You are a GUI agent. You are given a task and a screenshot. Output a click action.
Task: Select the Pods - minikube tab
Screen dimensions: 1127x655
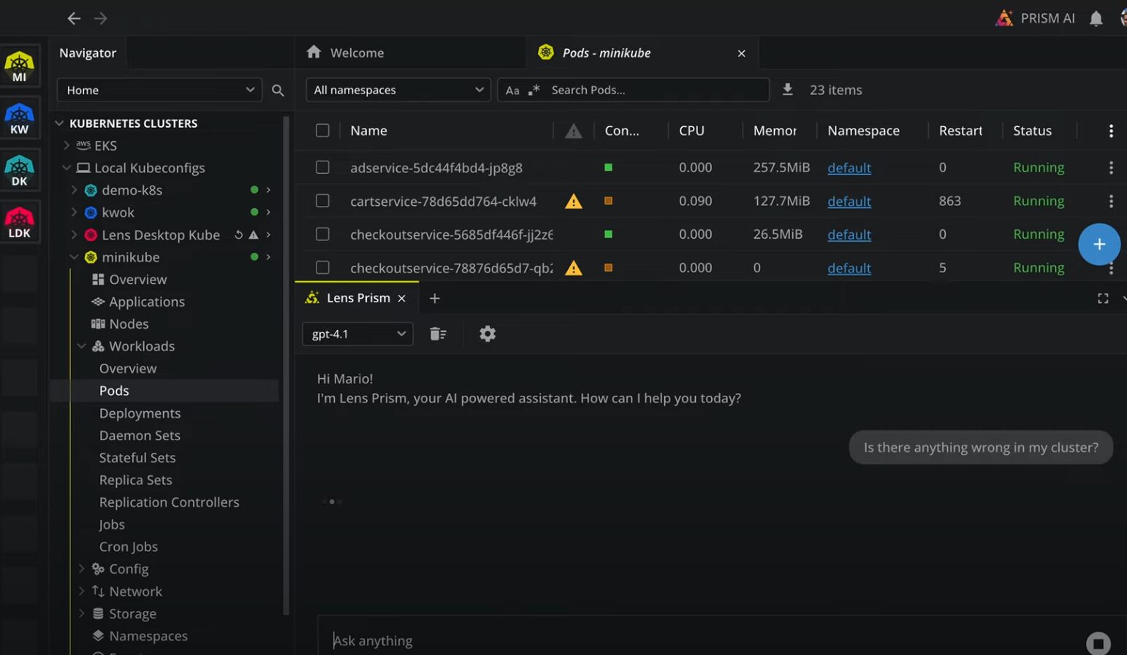click(642, 53)
